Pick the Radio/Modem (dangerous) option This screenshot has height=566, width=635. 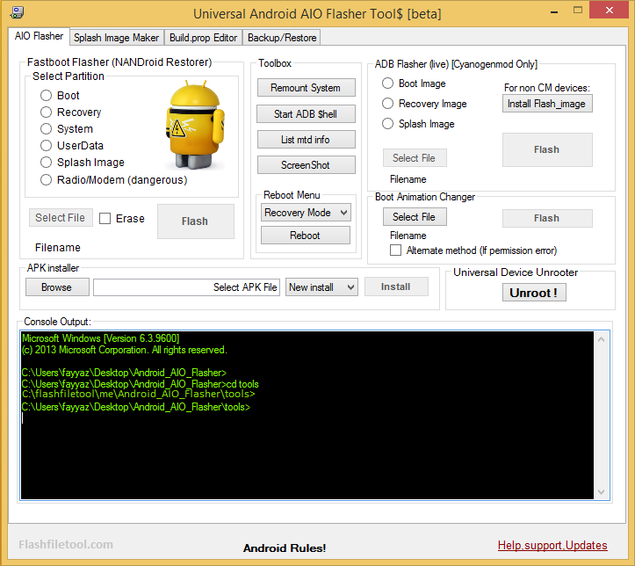click(47, 180)
